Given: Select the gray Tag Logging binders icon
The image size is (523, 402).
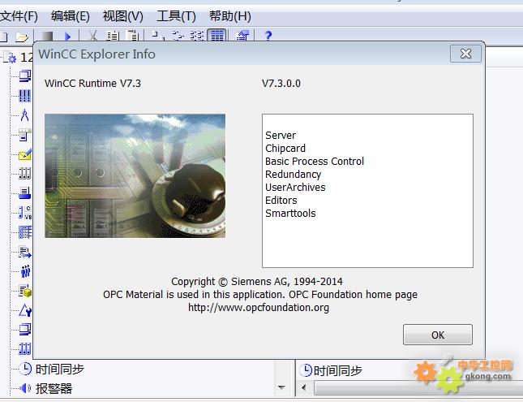Looking at the screenshot, I should point(25,173).
